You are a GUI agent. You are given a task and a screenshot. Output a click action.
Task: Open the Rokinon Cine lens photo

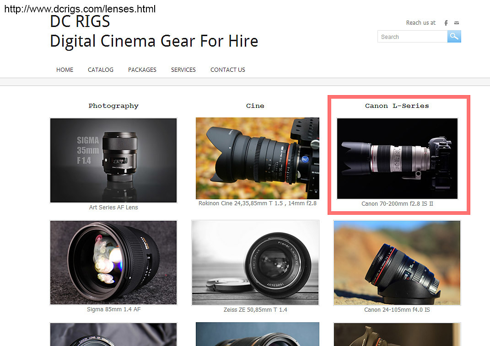click(x=258, y=158)
